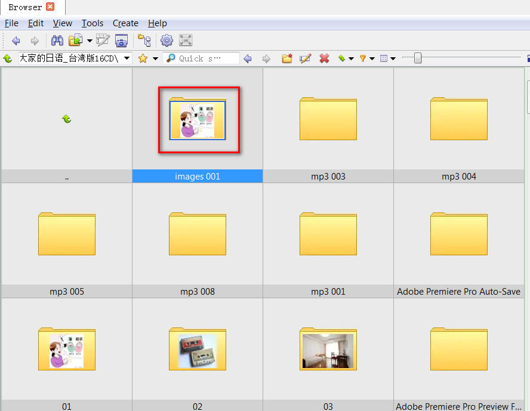This screenshot has width=530, height=411.
Task: Click the 'mp3 005' label
Action: 67,292
